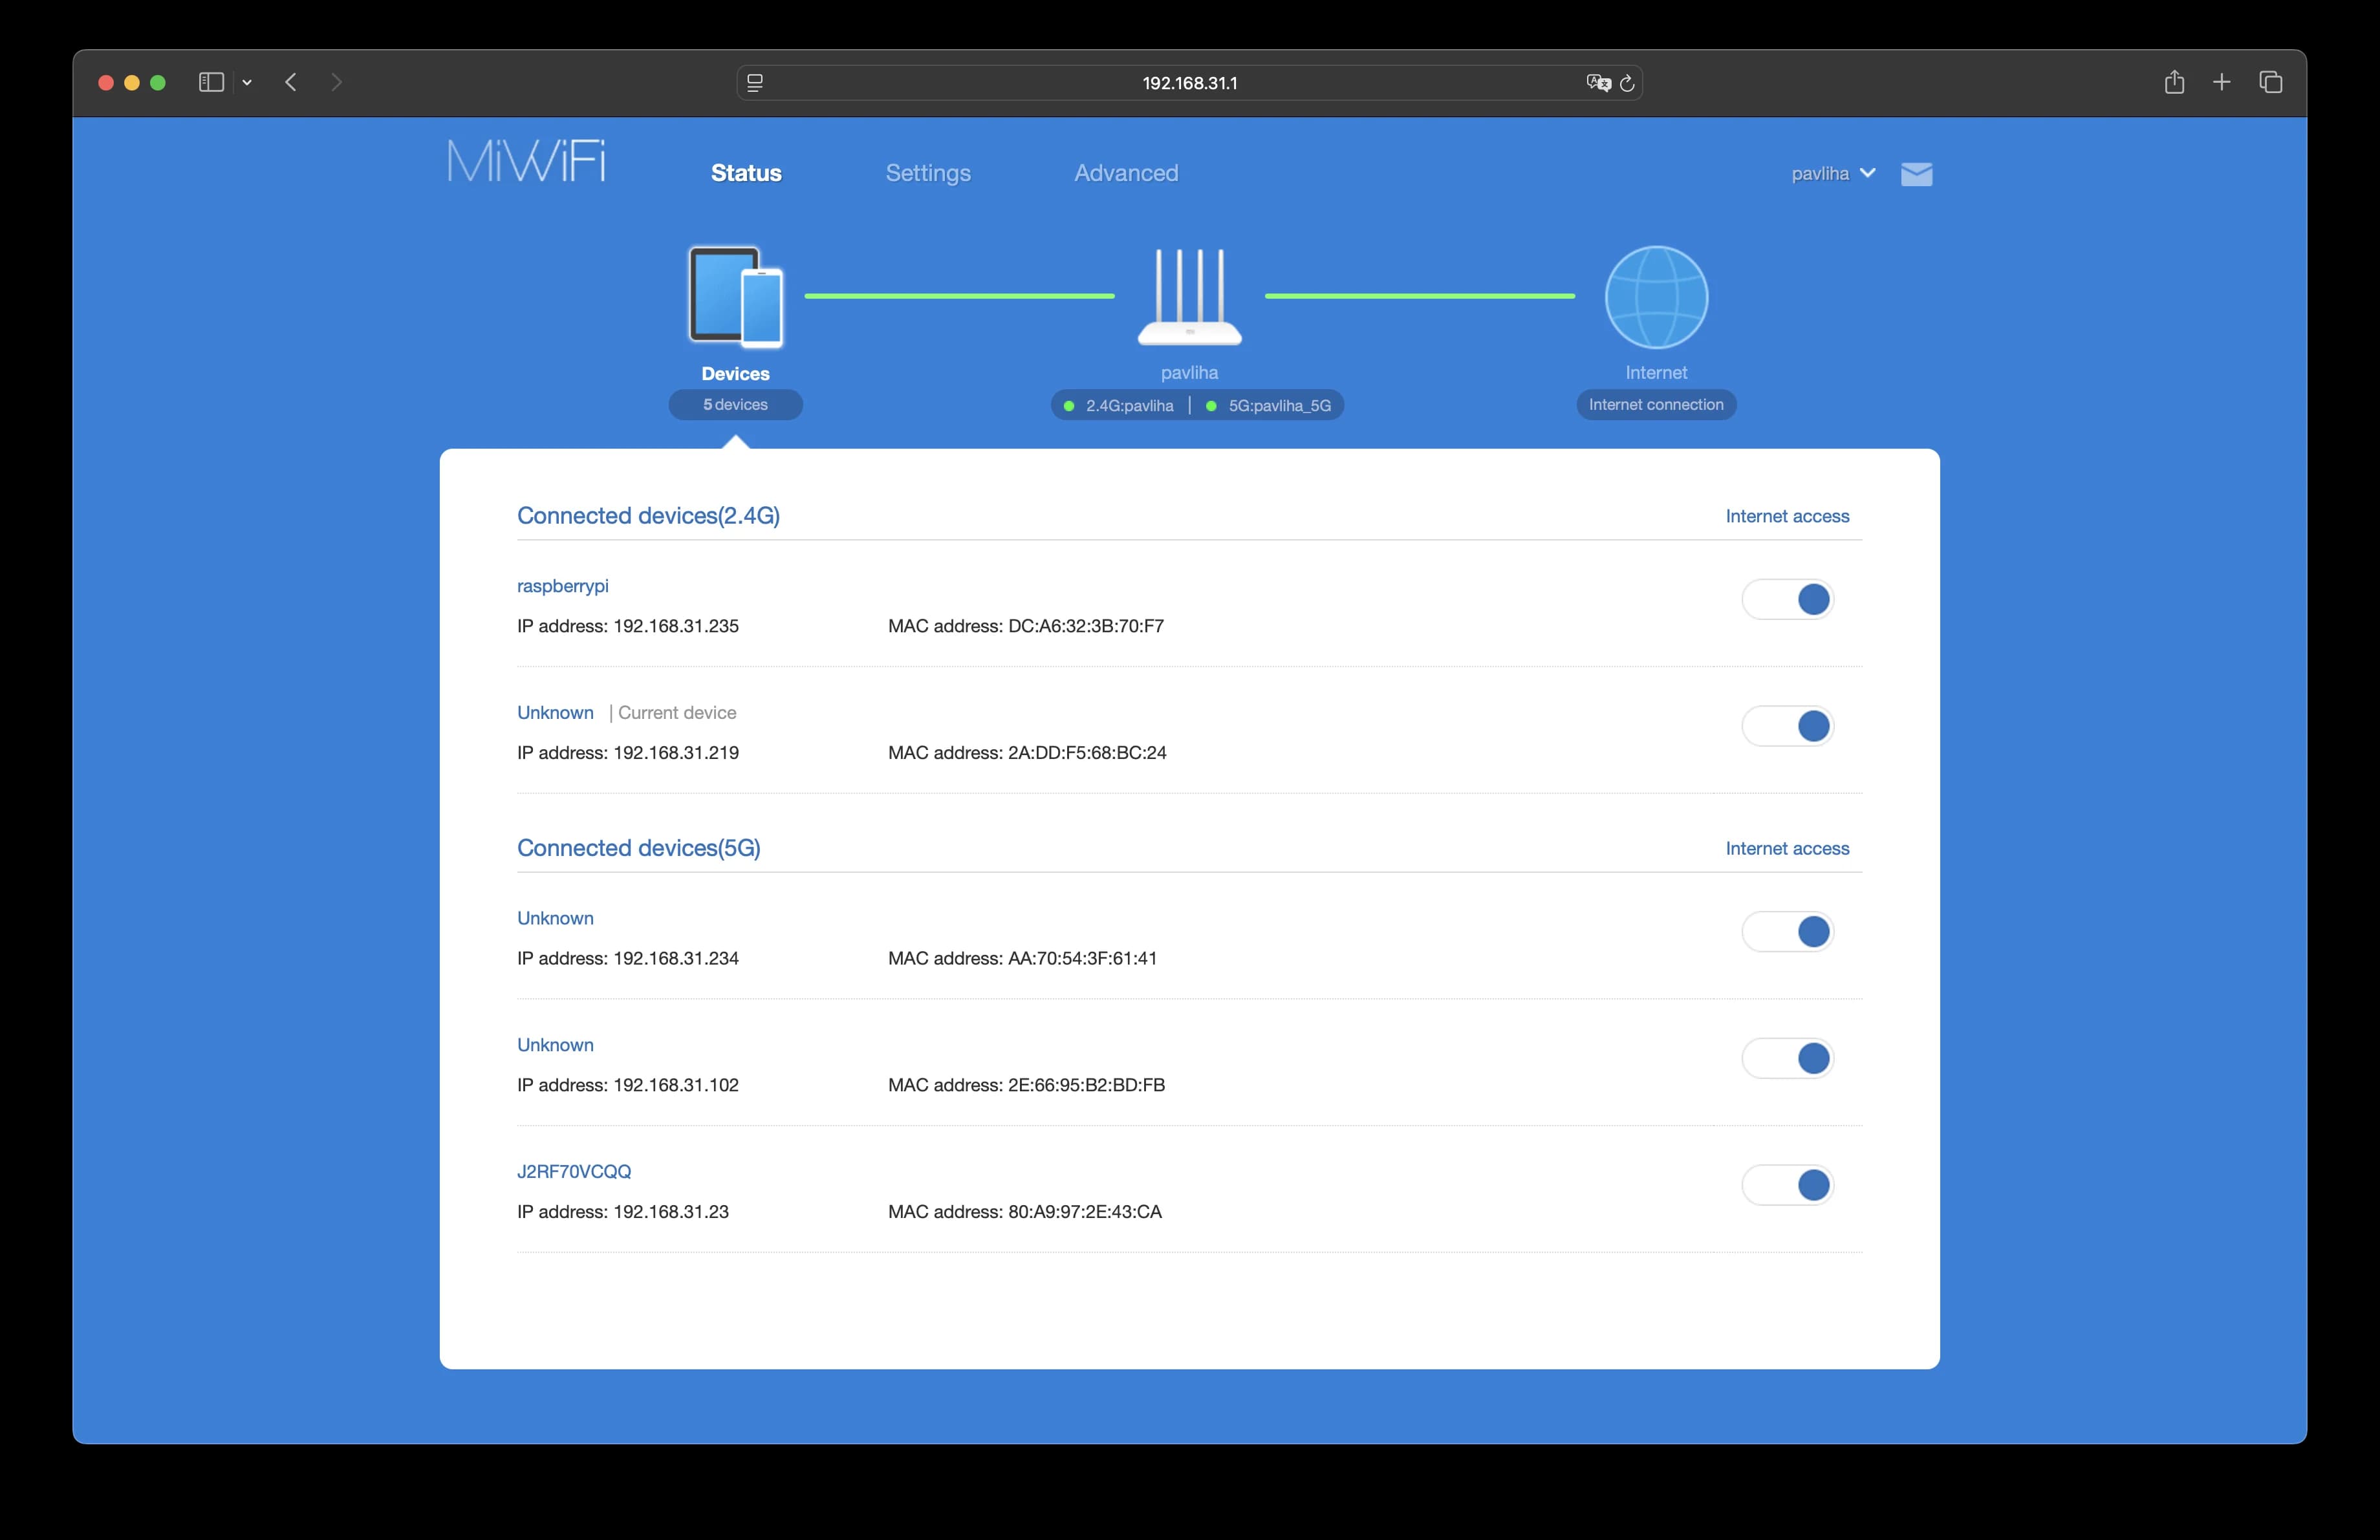The width and height of the screenshot is (2380, 1540).
Task: Expand the Safari sidebar options chevron
Action: pos(248,83)
